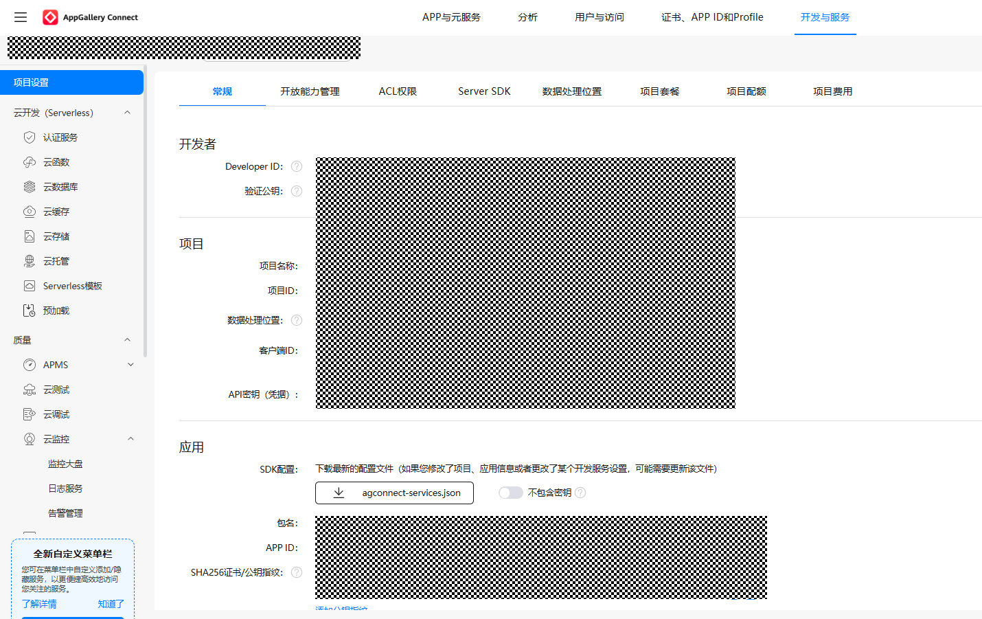Screen dimensions: 982x619
Task: Click the 云存储 sidebar icon
Action: (x=30, y=236)
